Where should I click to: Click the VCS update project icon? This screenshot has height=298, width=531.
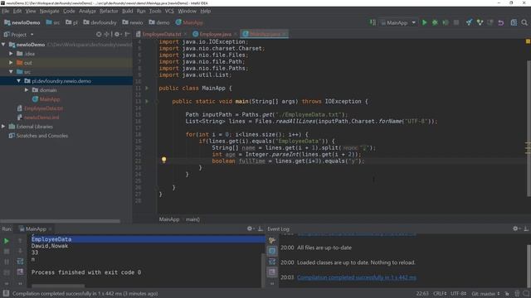469,22
